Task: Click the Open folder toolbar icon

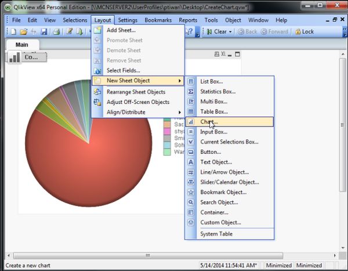Action: [x=24, y=32]
